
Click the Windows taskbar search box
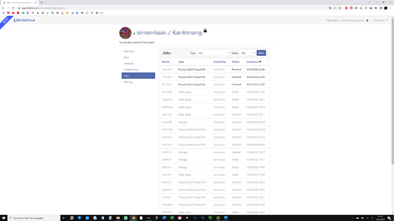[34, 218]
